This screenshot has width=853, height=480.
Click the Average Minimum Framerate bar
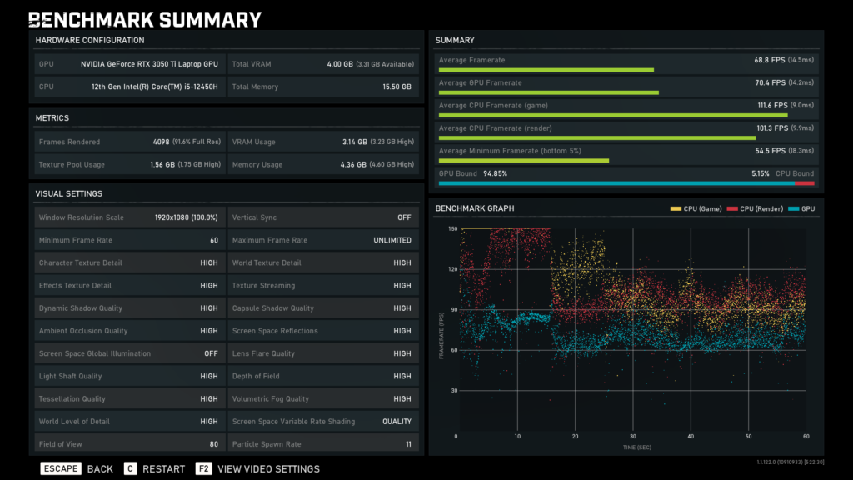[524, 160]
